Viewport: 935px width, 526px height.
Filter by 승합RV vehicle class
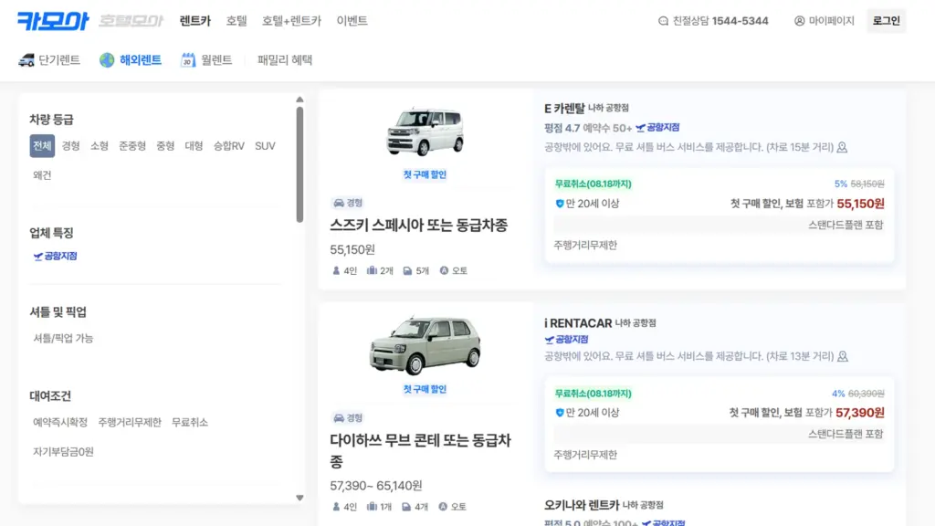[229, 146]
